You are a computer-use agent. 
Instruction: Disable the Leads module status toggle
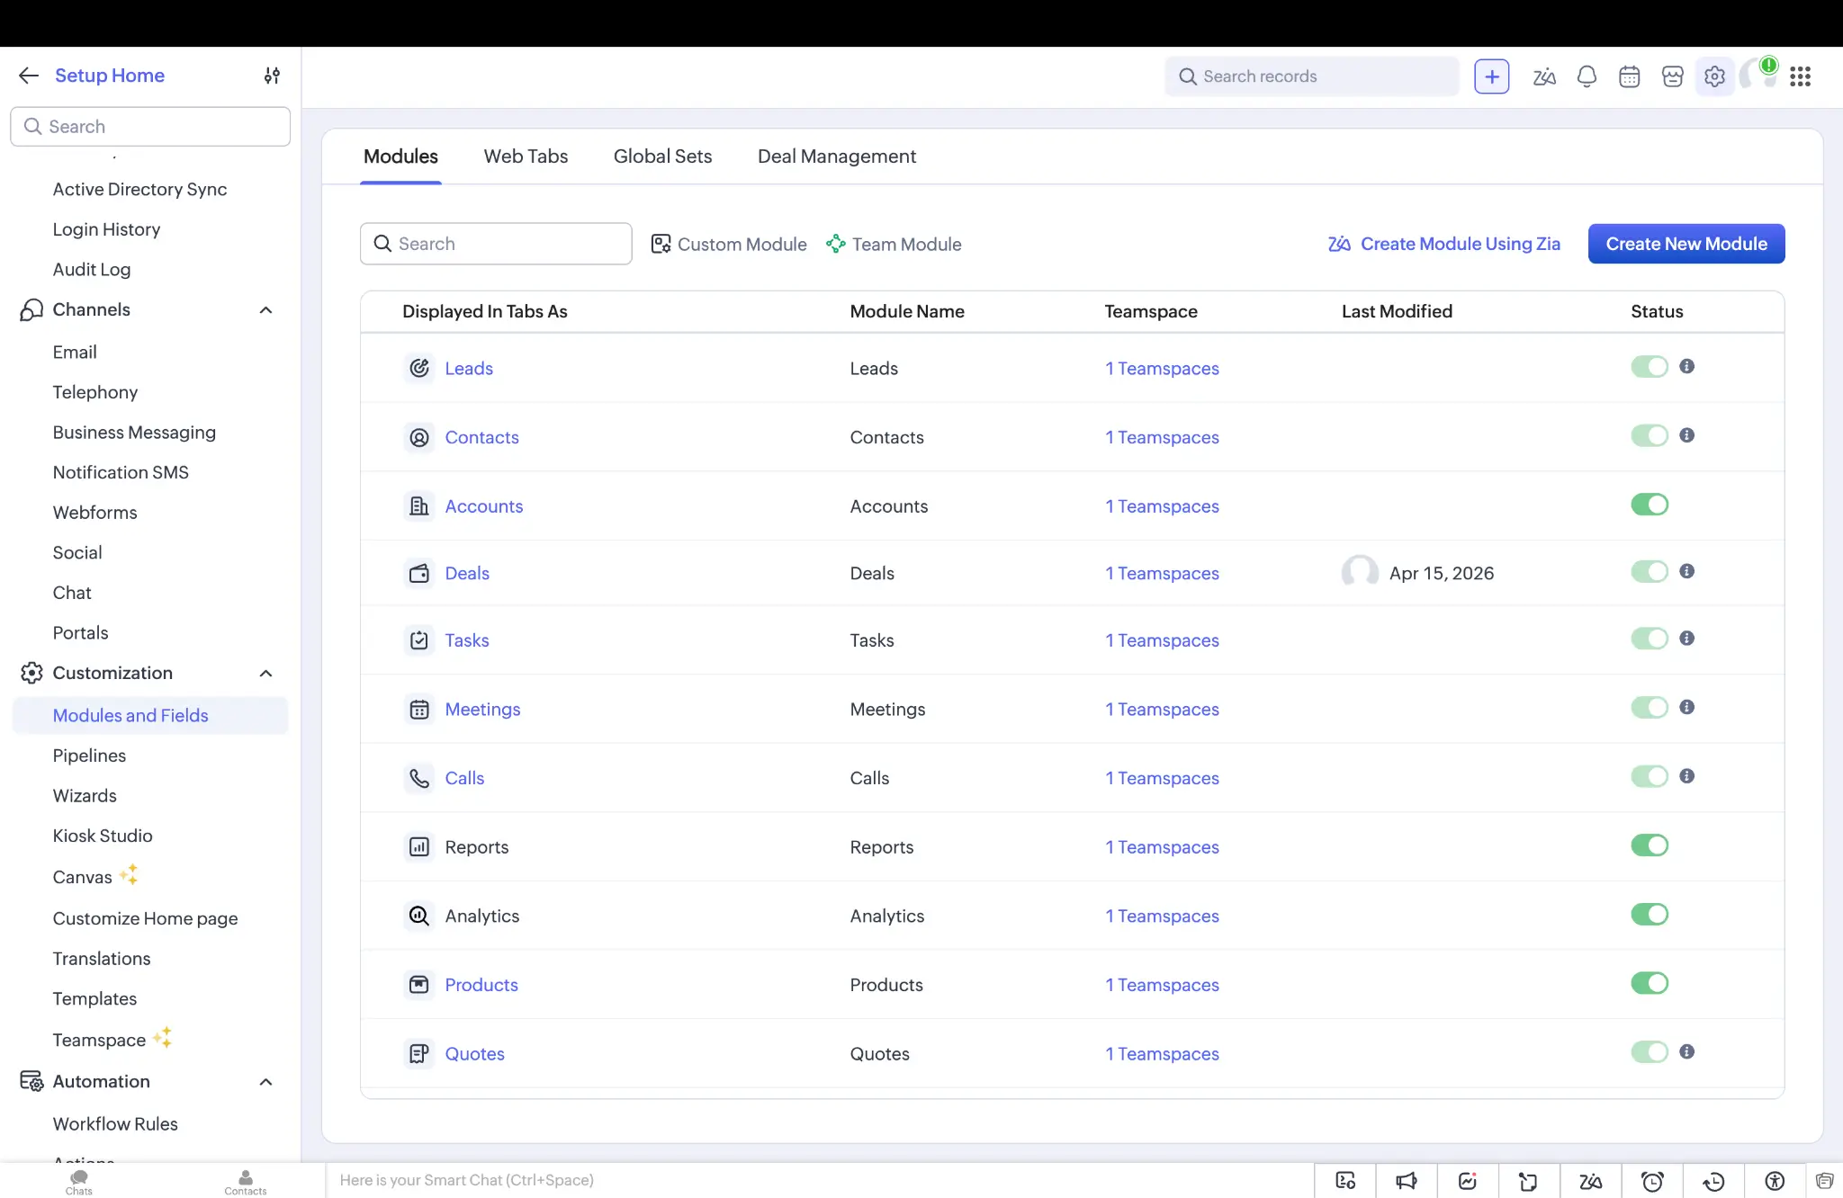[1649, 366]
